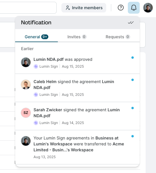Select the General tab
This screenshot has height=173, width=156.
coord(36,37)
